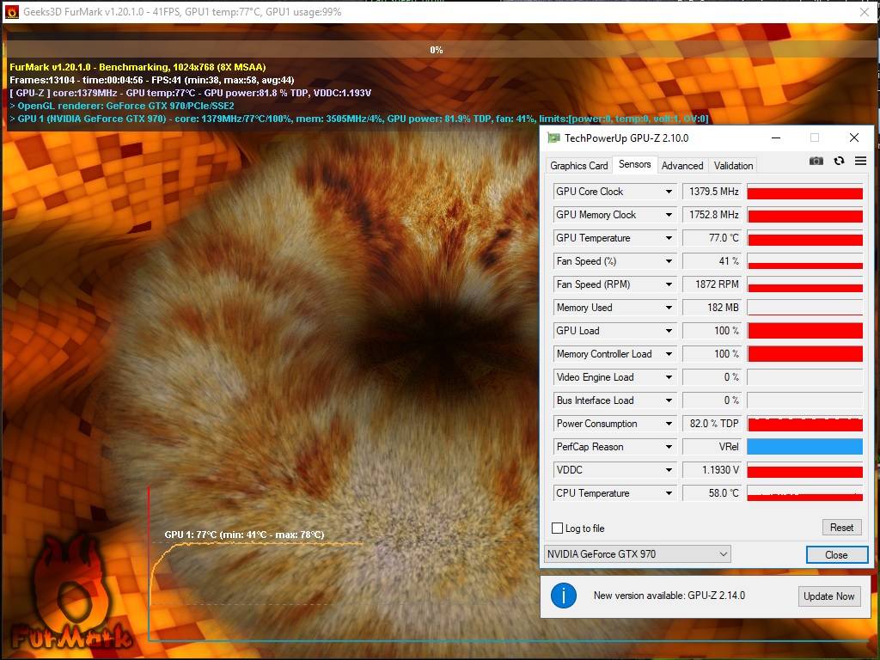The height and width of the screenshot is (660, 880).
Task: Open PerfCap Reason sensor dropdown
Action: pyautogui.click(x=669, y=447)
